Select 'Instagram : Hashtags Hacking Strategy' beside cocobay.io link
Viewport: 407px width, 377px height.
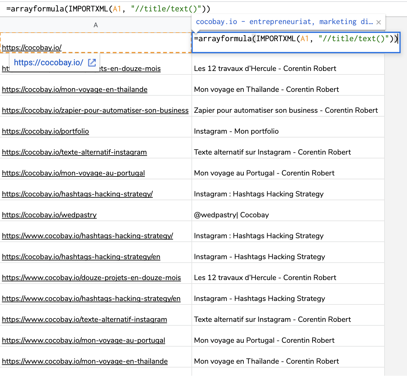pyautogui.click(x=288, y=190)
